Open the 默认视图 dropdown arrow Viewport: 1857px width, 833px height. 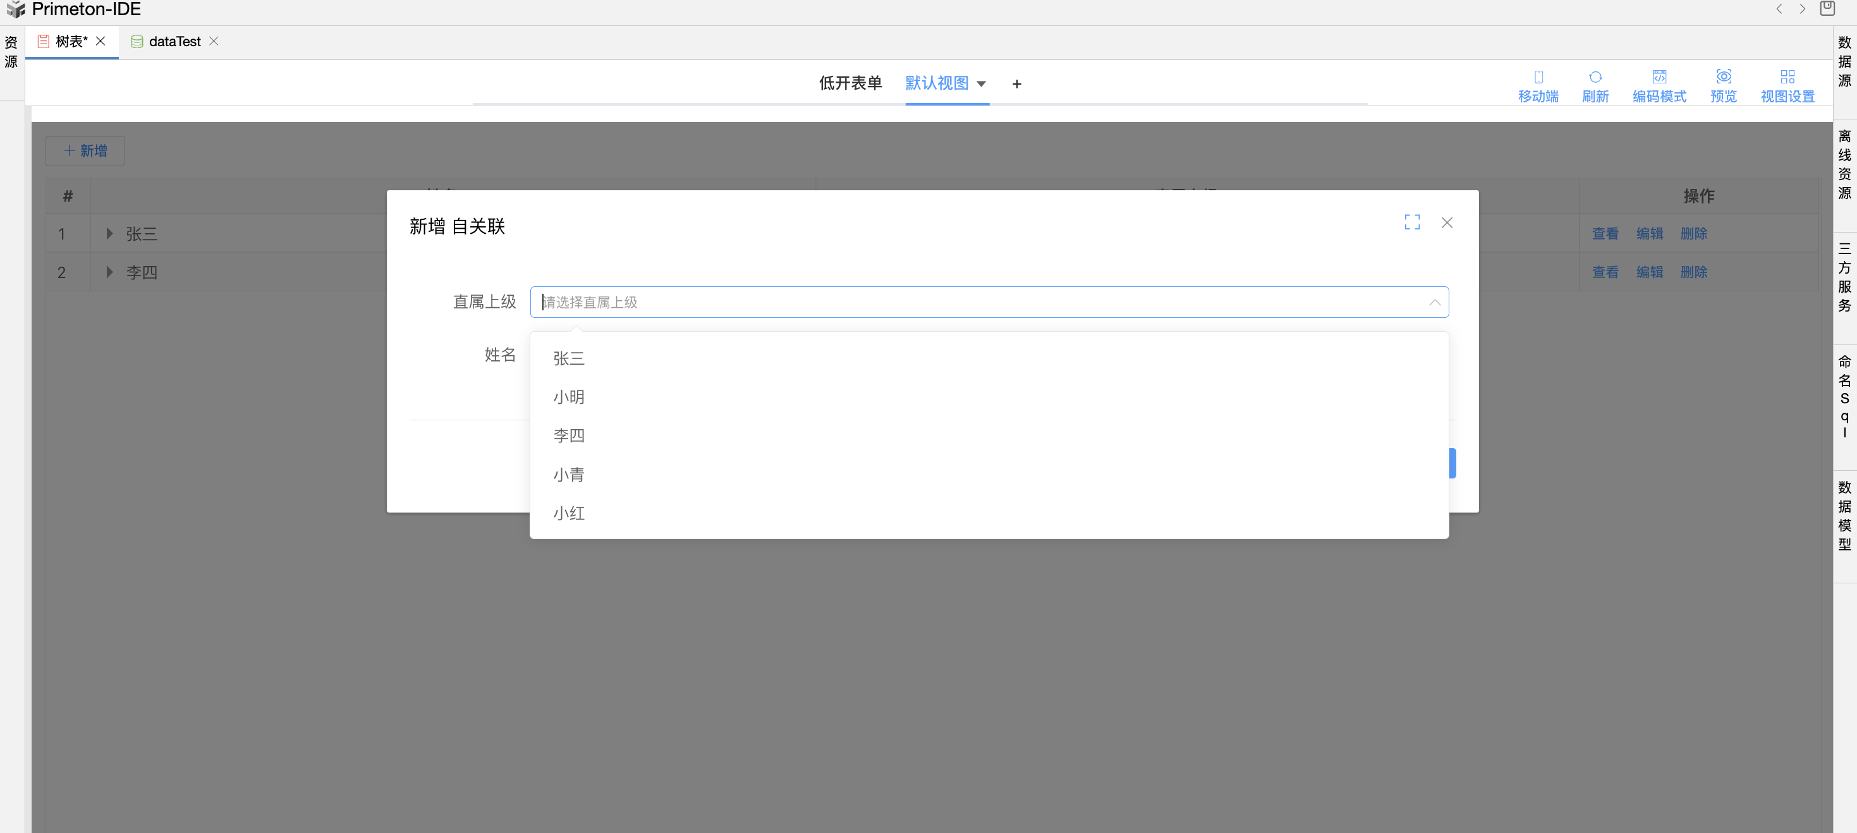981,84
